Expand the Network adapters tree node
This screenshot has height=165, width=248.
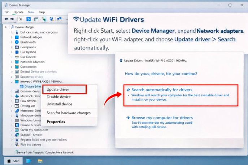coord(12,62)
